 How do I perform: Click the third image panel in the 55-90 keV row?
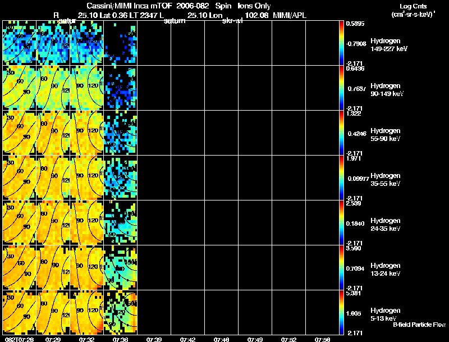(x=87, y=133)
